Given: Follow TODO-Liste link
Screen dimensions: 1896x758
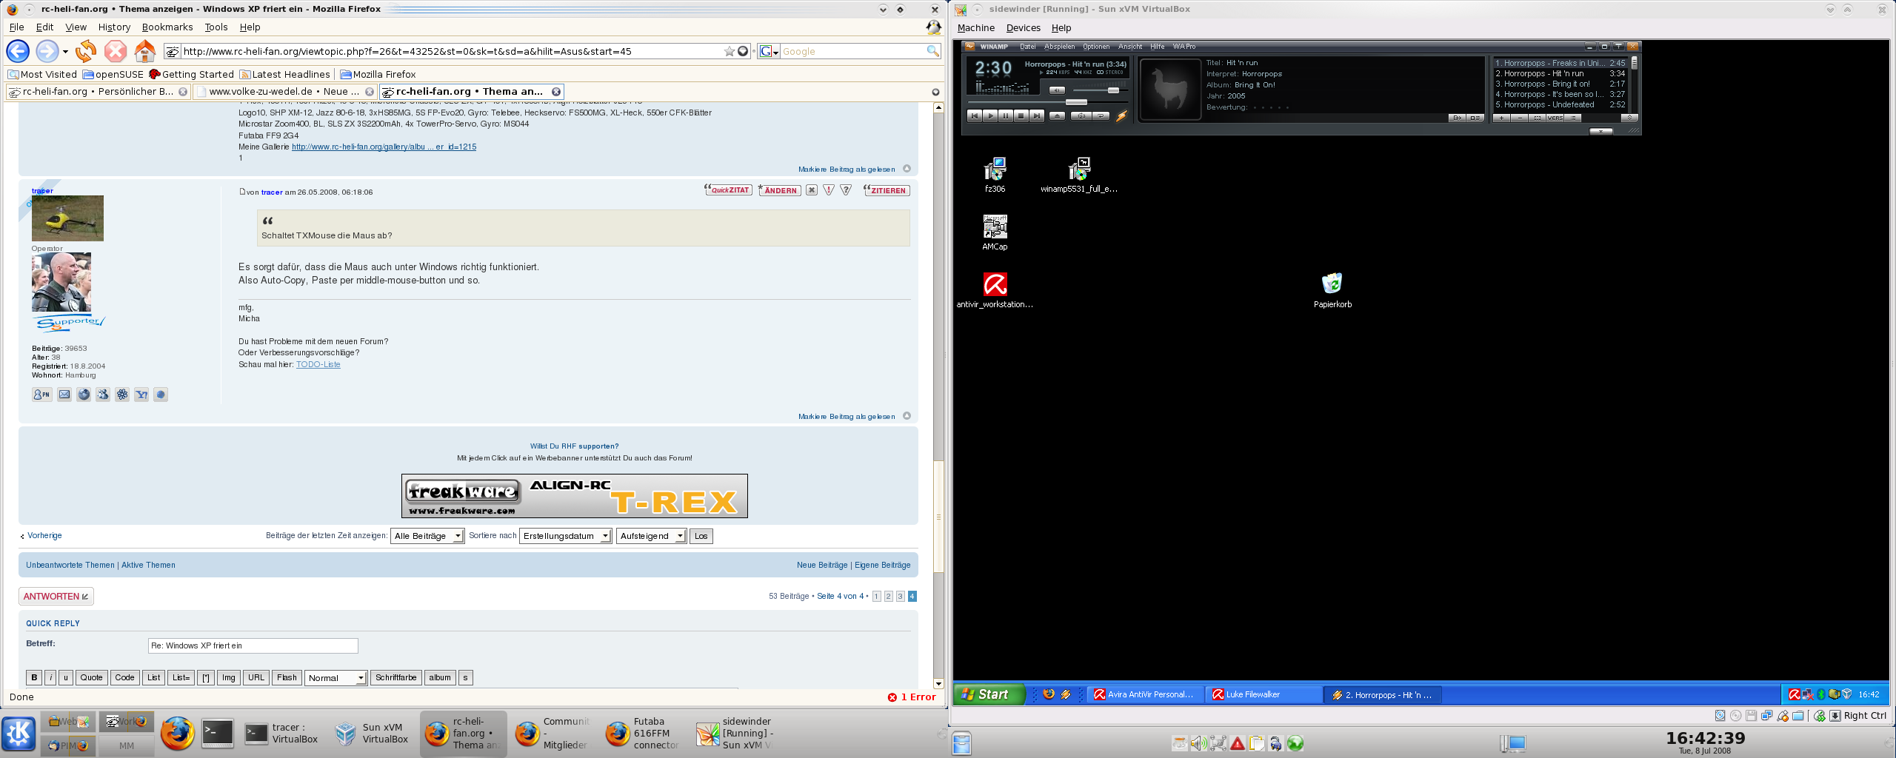Looking at the screenshot, I should click(318, 364).
